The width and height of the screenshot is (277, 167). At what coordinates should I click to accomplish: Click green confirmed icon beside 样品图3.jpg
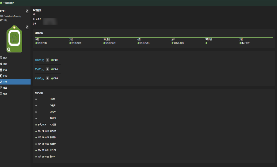[52, 69]
